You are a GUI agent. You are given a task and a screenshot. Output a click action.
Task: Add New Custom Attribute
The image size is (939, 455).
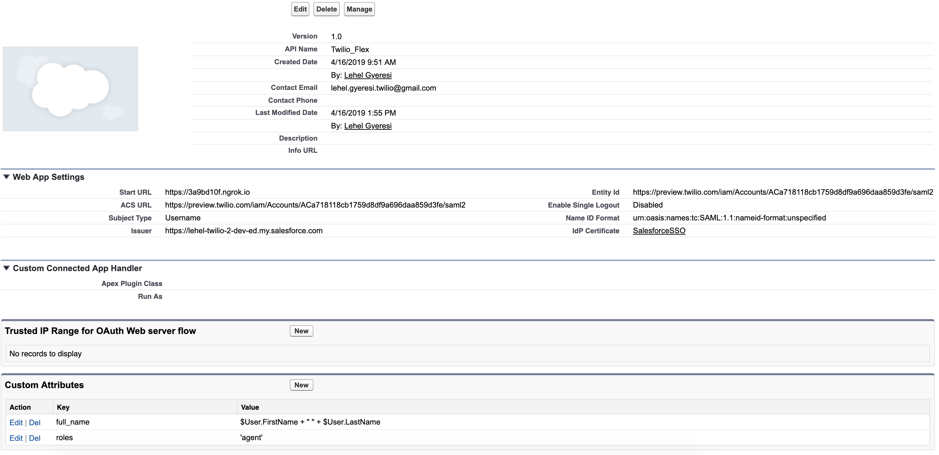tap(301, 385)
